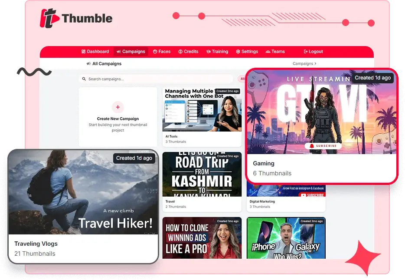Click the All filter pill beside search

point(242,79)
